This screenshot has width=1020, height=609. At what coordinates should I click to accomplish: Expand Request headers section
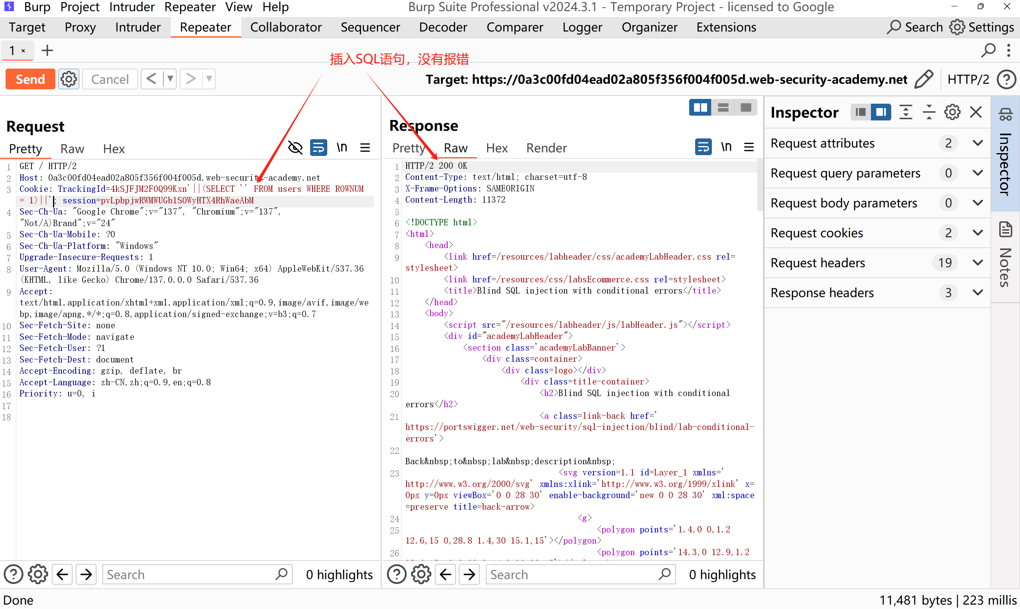tap(978, 263)
